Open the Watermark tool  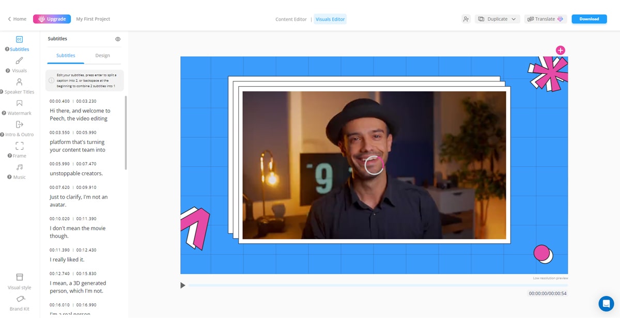click(x=19, y=104)
